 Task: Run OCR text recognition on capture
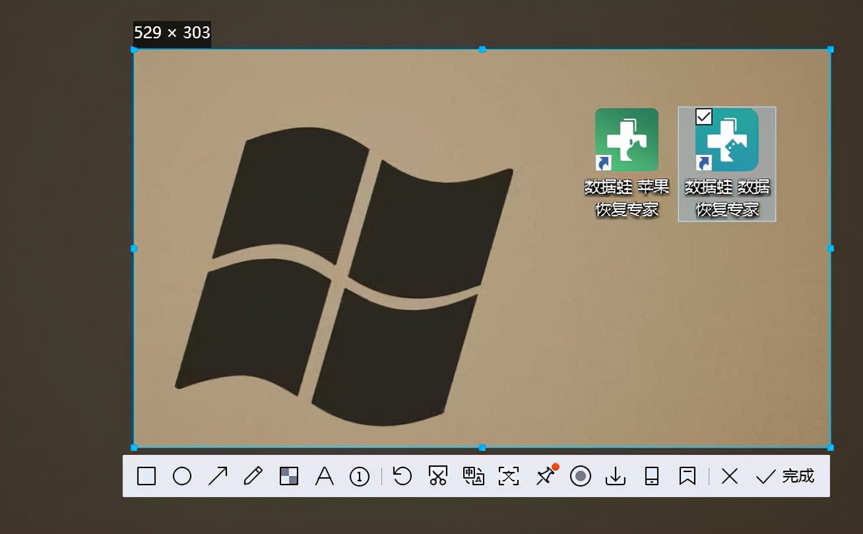pyautogui.click(x=509, y=476)
